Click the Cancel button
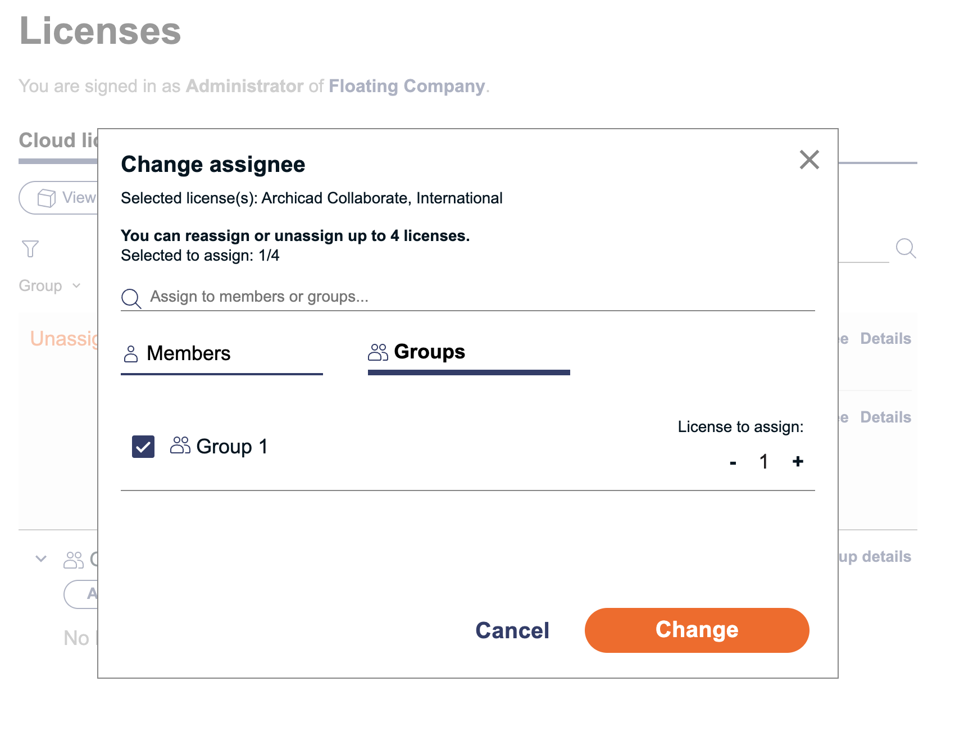Image resolution: width=955 pixels, height=745 pixels. (512, 630)
